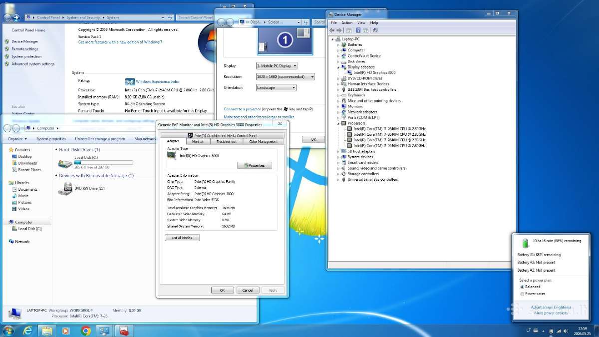Select the Local Disk (C:) drive icon
The height and width of the screenshot is (337, 599).
point(65,163)
